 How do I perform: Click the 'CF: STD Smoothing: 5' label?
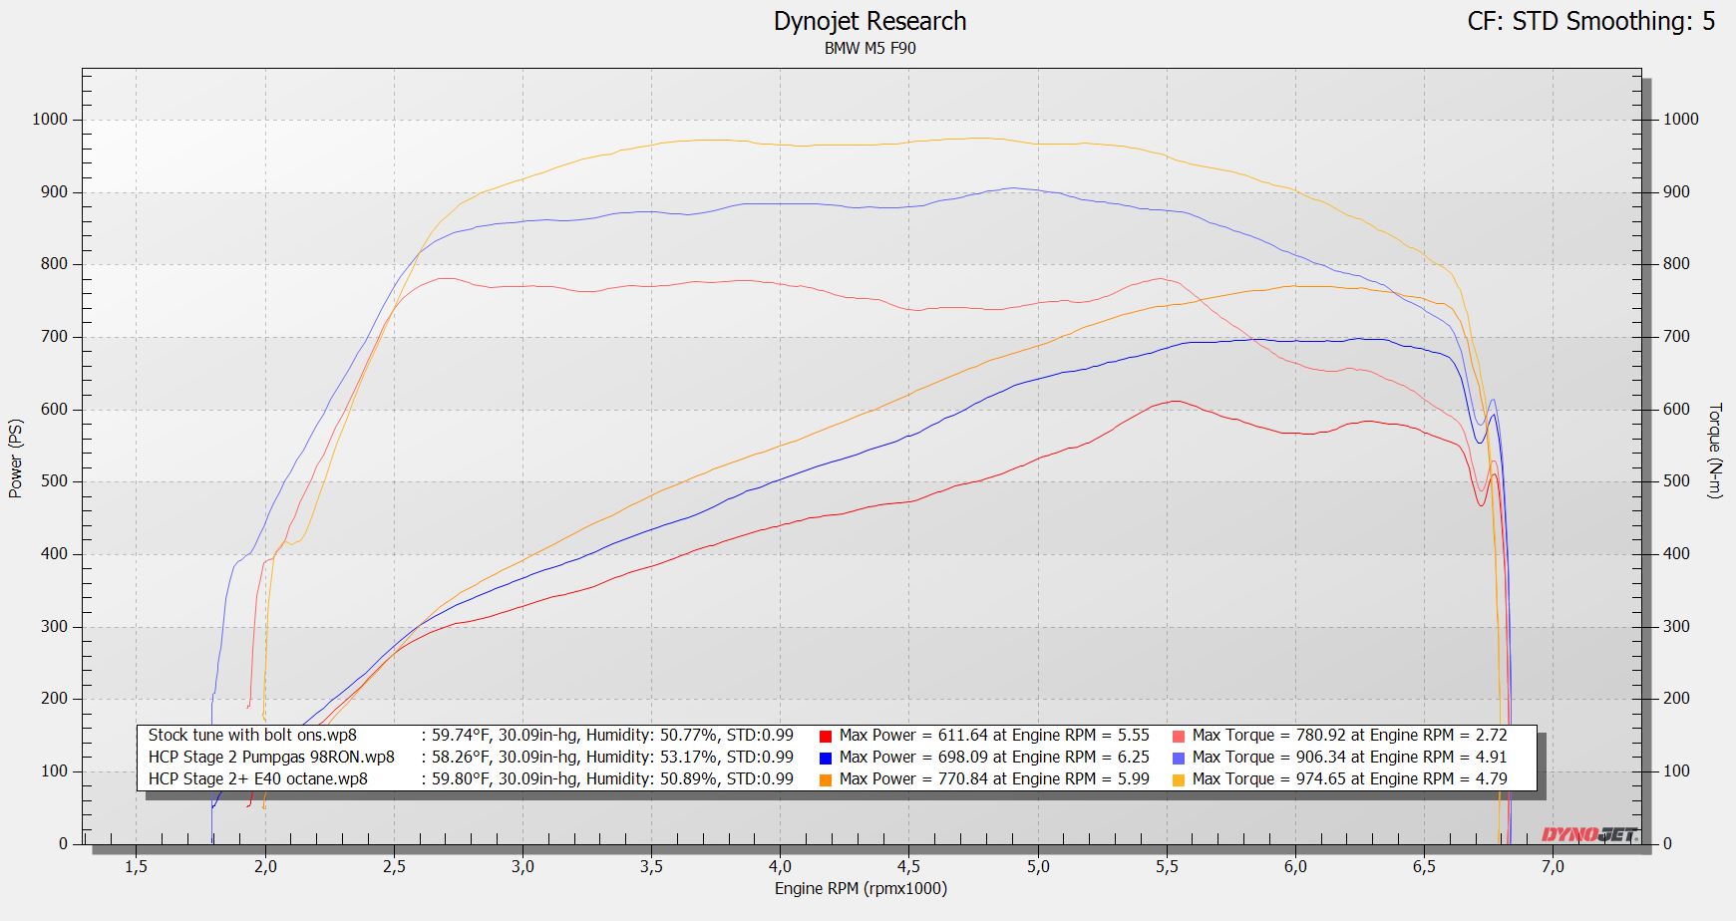(x=1590, y=21)
